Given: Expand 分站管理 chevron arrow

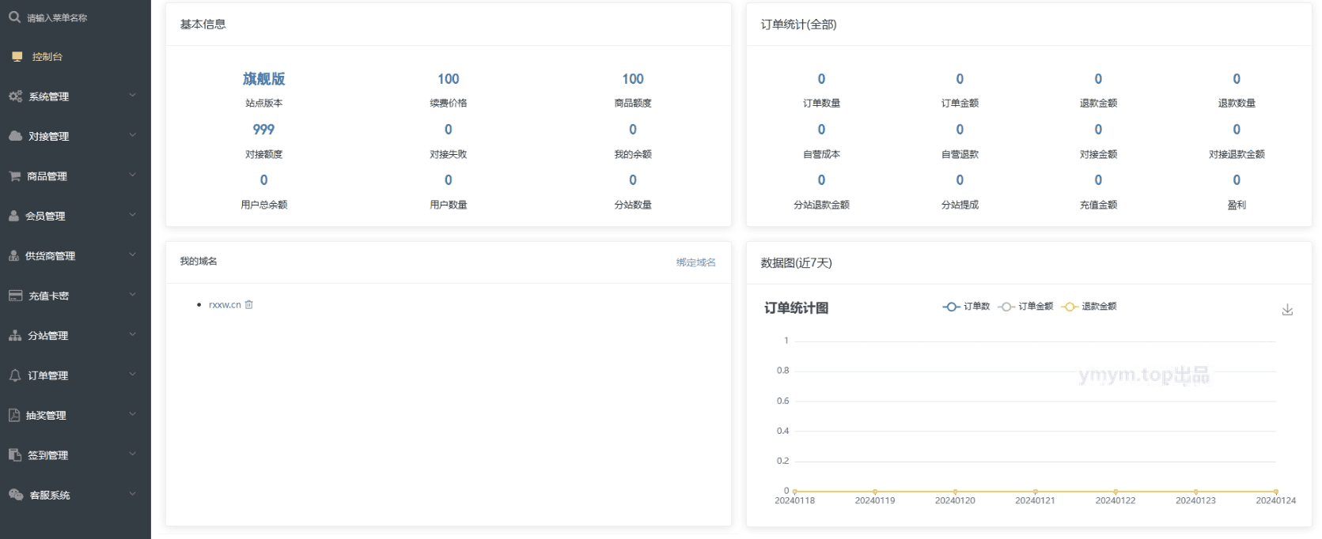Looking at the screenshot, I should pos(133,334).
